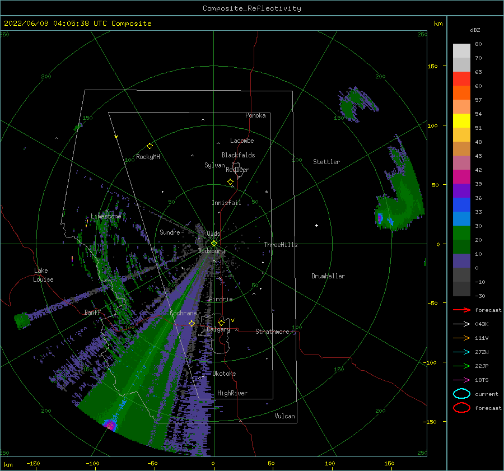Click the Lake Louise label
Image resolution: width=504 pixels, height=471 pixels.
coord(43,275)
